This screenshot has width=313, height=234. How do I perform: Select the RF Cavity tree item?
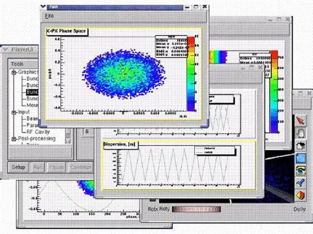point(38,132)
